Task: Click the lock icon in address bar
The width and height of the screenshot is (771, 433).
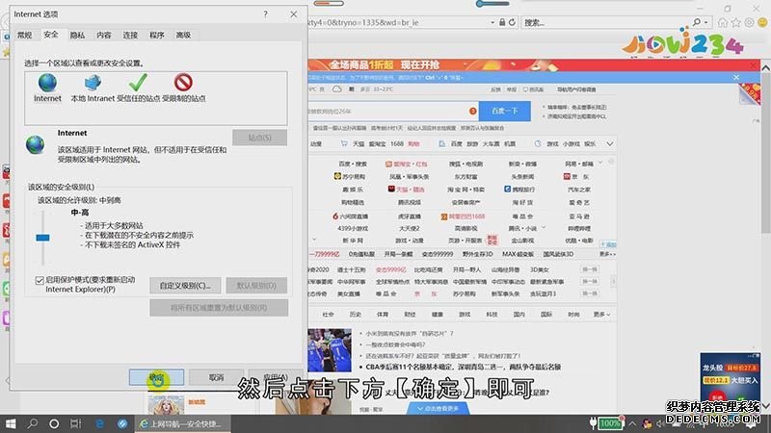Action: 502,22
